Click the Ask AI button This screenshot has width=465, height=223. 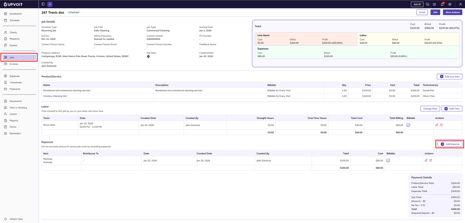click(417, 4)
